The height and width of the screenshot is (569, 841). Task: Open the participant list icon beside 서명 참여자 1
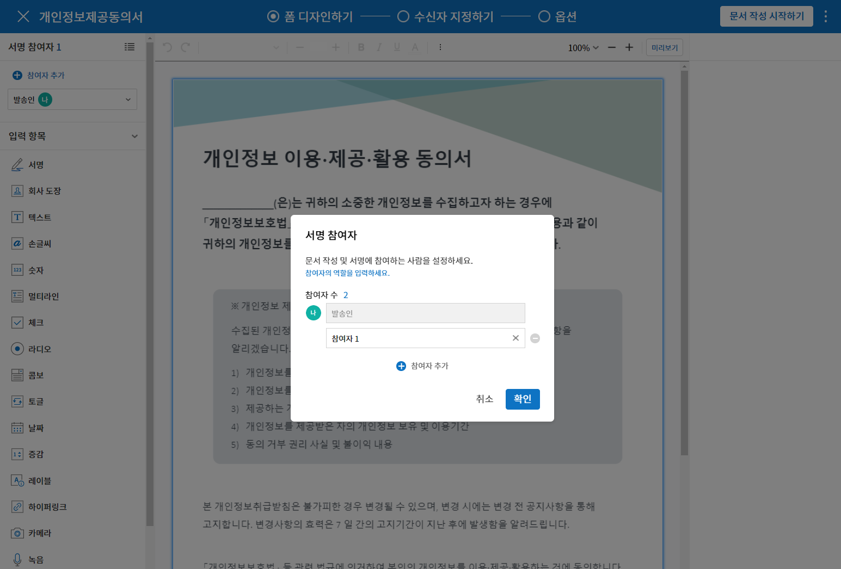point(130,47)
